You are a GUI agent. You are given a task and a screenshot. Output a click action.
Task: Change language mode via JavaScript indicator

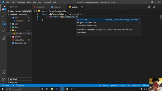[x=137, y=85]
